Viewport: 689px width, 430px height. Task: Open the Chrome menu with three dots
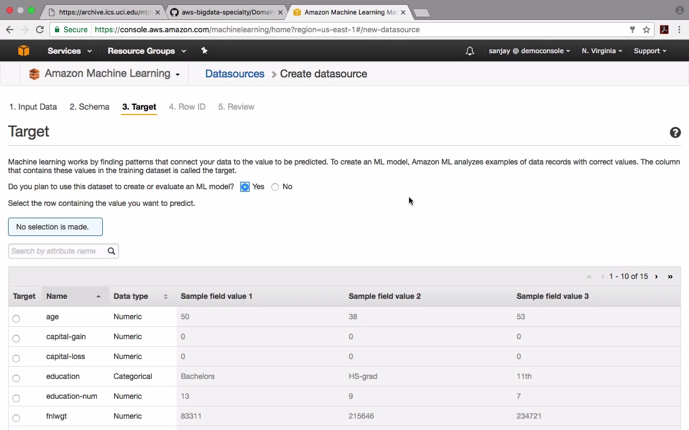click(x=679, y=30)
